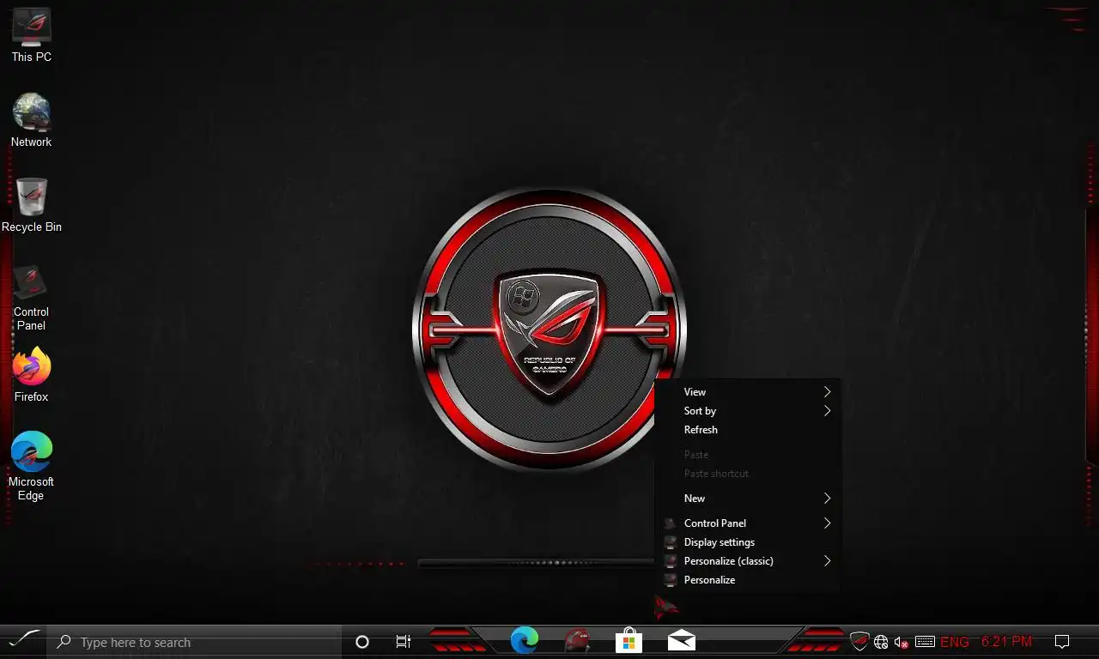
Task: Click the 6:21 PM taskbar clock
Action: pyautogui.click(x=1006, y=642)
